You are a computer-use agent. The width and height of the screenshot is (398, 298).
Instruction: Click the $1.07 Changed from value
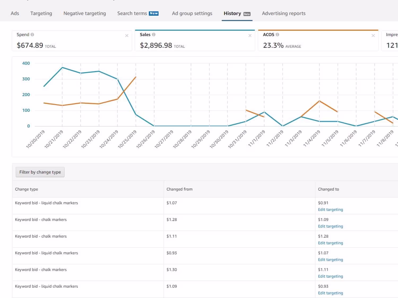click(172, 203)
